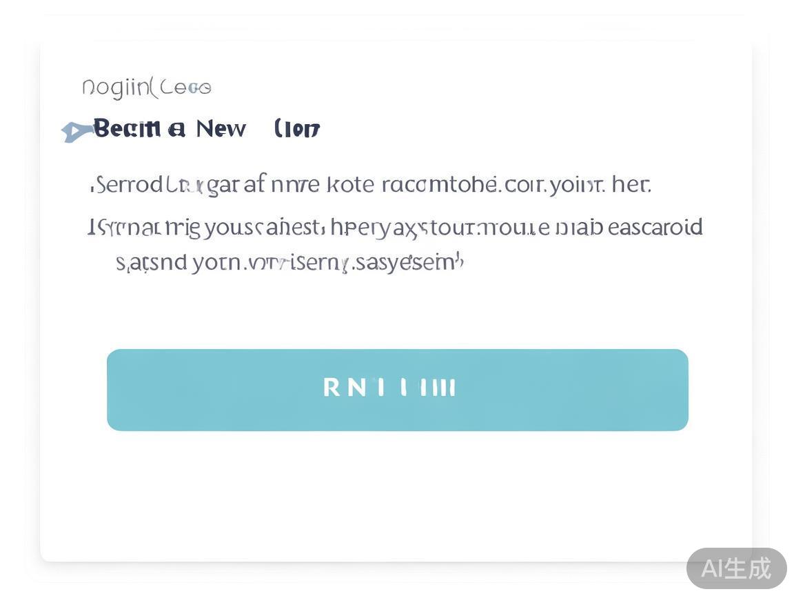Click the word "kote" in first line
794x596 pixels.
[350, 185]
